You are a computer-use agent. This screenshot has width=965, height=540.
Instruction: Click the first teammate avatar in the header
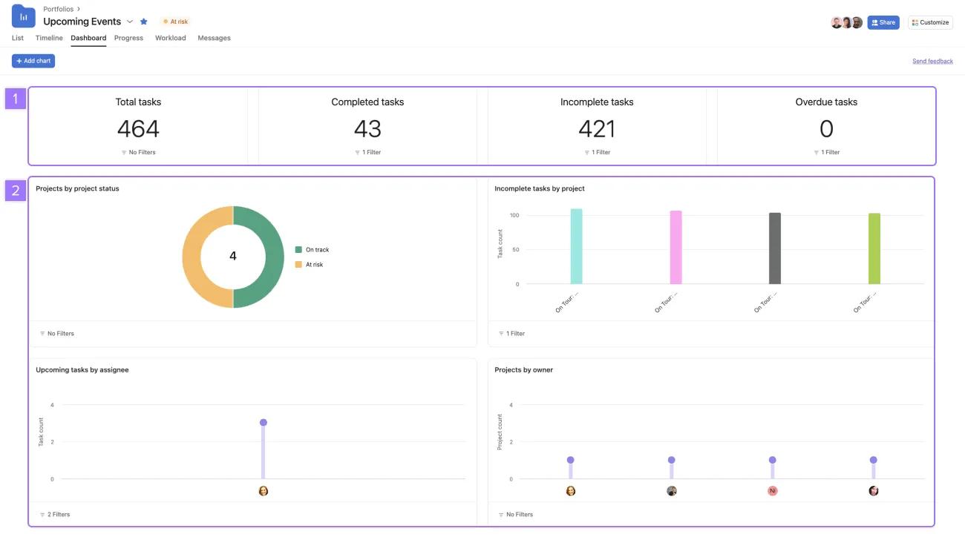click(836, 22)
